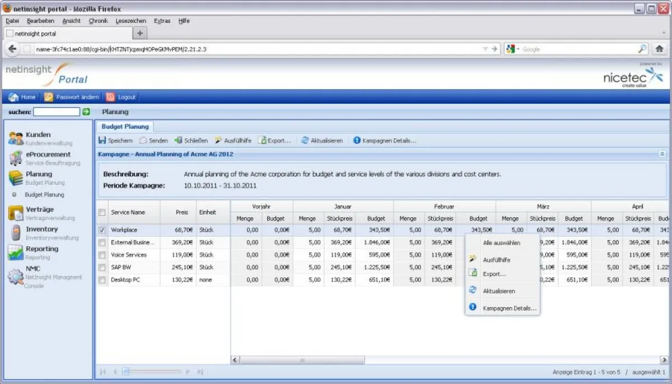Collapse the Kampagne panel with chevron
The image size is (672, 384).
(x=662, y=154)
